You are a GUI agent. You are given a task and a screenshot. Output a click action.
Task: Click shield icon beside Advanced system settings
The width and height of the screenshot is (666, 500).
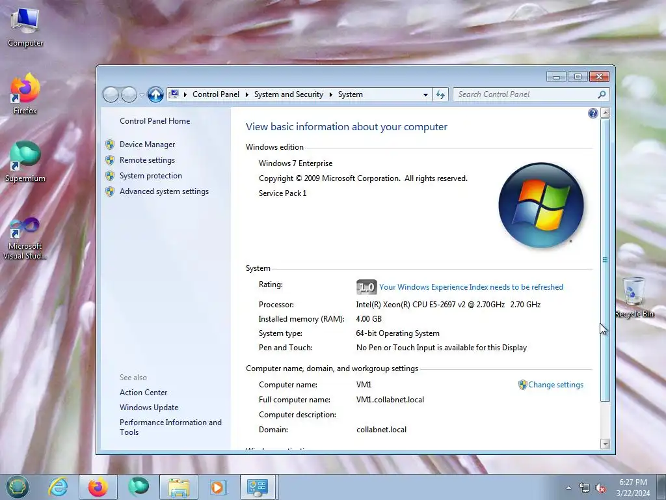click(x=110, y=192)
